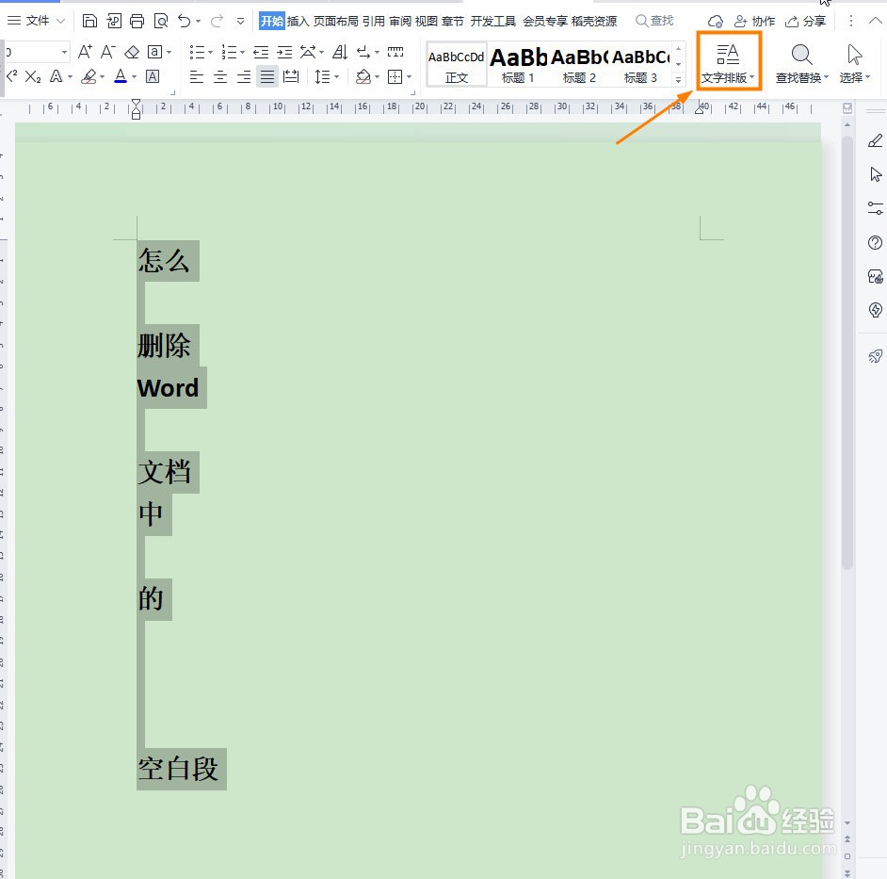Open the 审阅 tab
The image size is (887, 879).
(400, 22)
